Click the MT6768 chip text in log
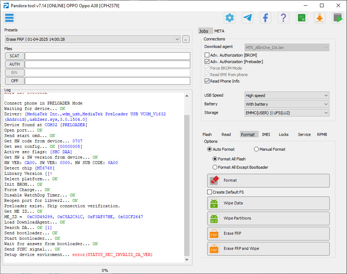 click(44, 168)
